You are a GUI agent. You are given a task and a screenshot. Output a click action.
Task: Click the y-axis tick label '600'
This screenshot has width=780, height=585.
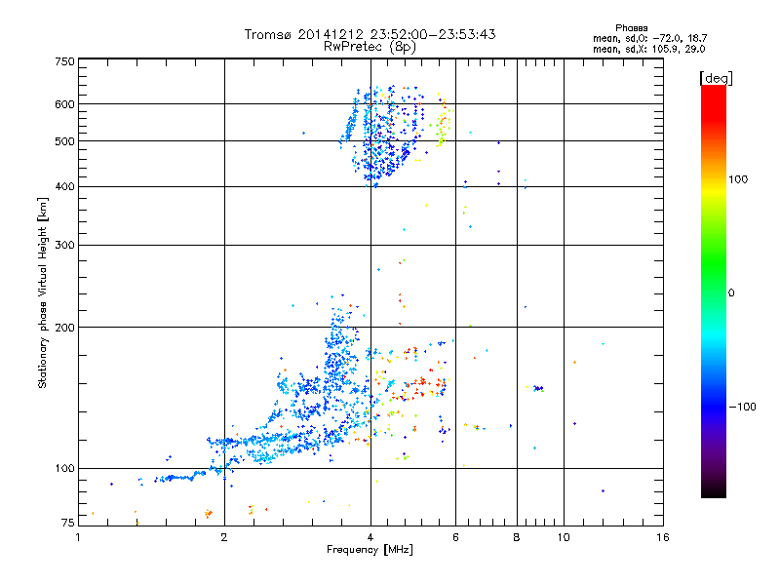64,104
